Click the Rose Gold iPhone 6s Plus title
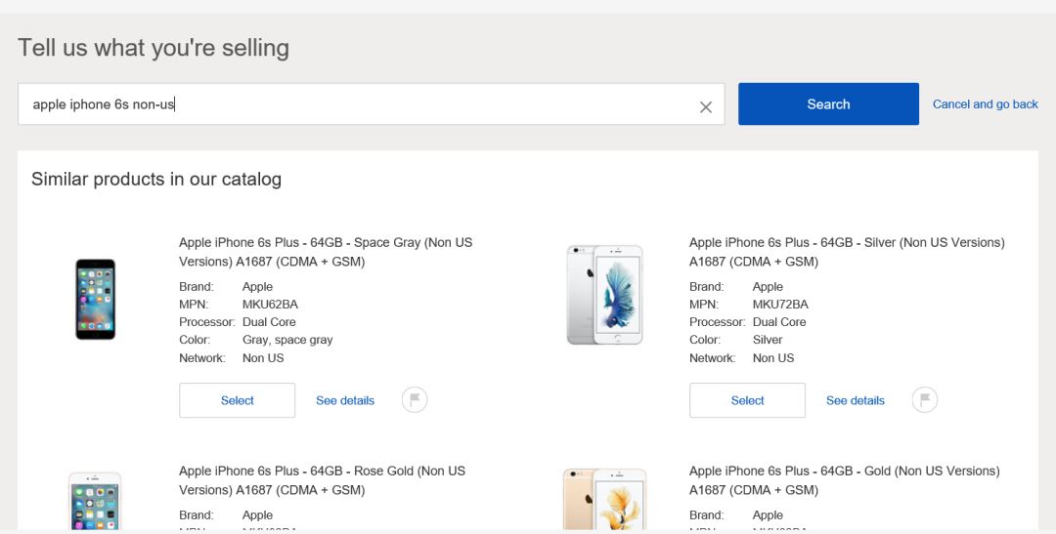The image size is (1056, 534). [x=322, y=480]
